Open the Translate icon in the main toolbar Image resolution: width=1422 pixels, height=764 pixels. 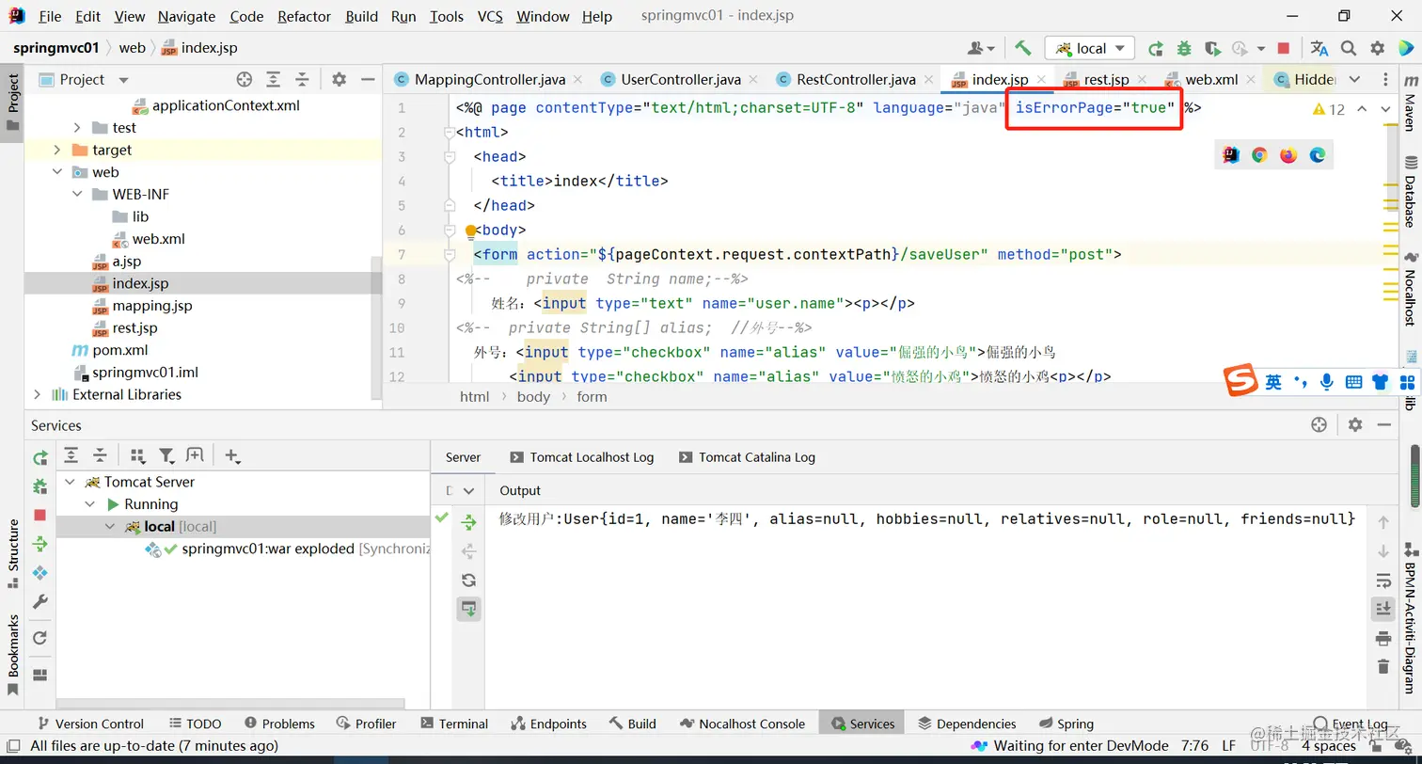(x=1319, y=48)
